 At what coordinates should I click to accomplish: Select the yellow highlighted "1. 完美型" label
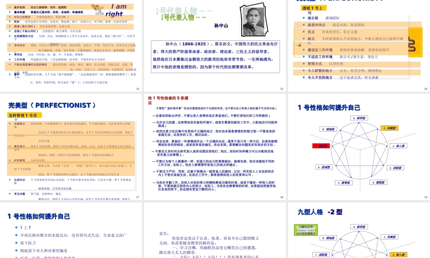point(390,128)
